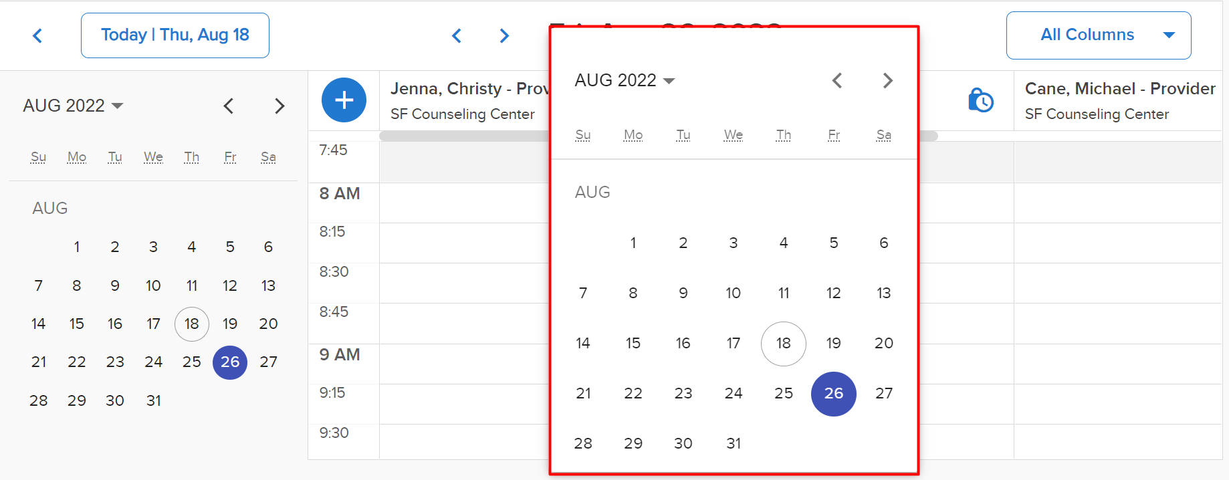Viewport: 1229px width, 480px height.
Task: Go to previous month in popup calendar
Action: 837,81
